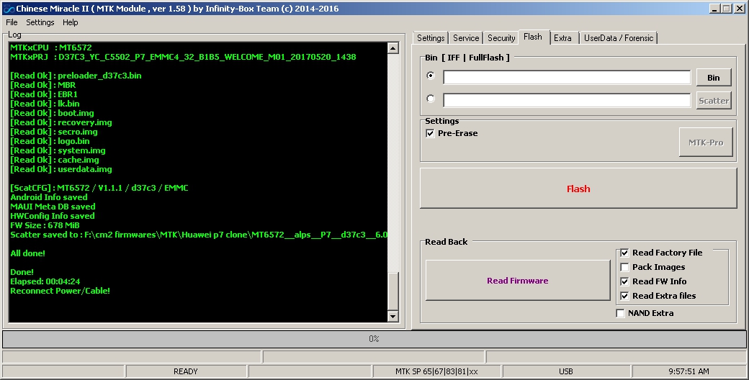Click the log line starting 'MTKxPRJ'
This screenshot has width=749, height=380.
pos(183,57)
